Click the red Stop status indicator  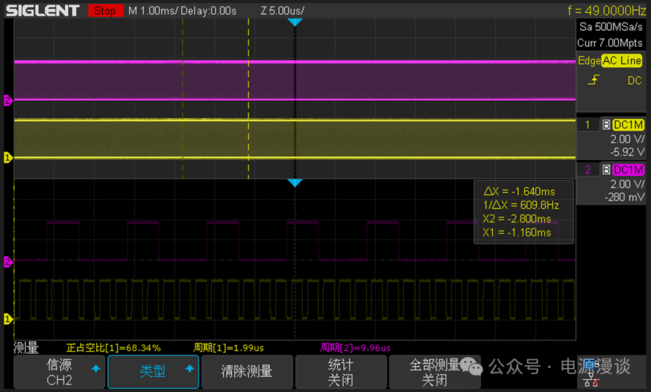click(x=104, y=11)
